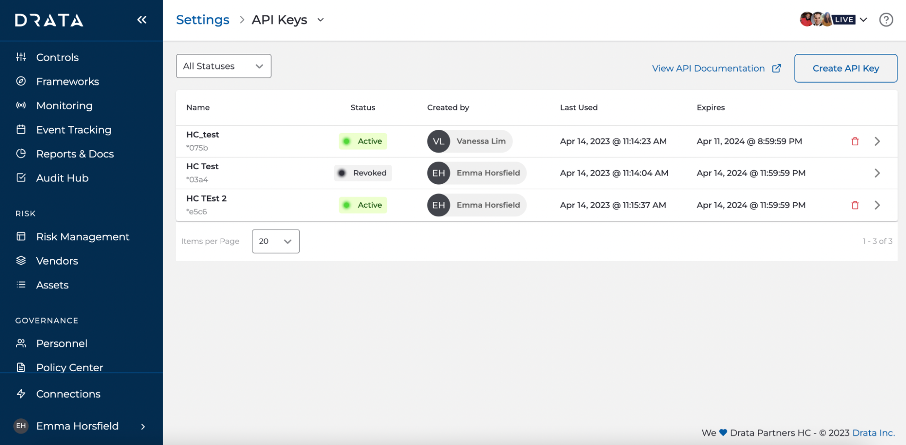Viewport: 906px width, 445px height.
Task: Go back to Settings via breadcrumb
Action: click(x=203, y=20)
